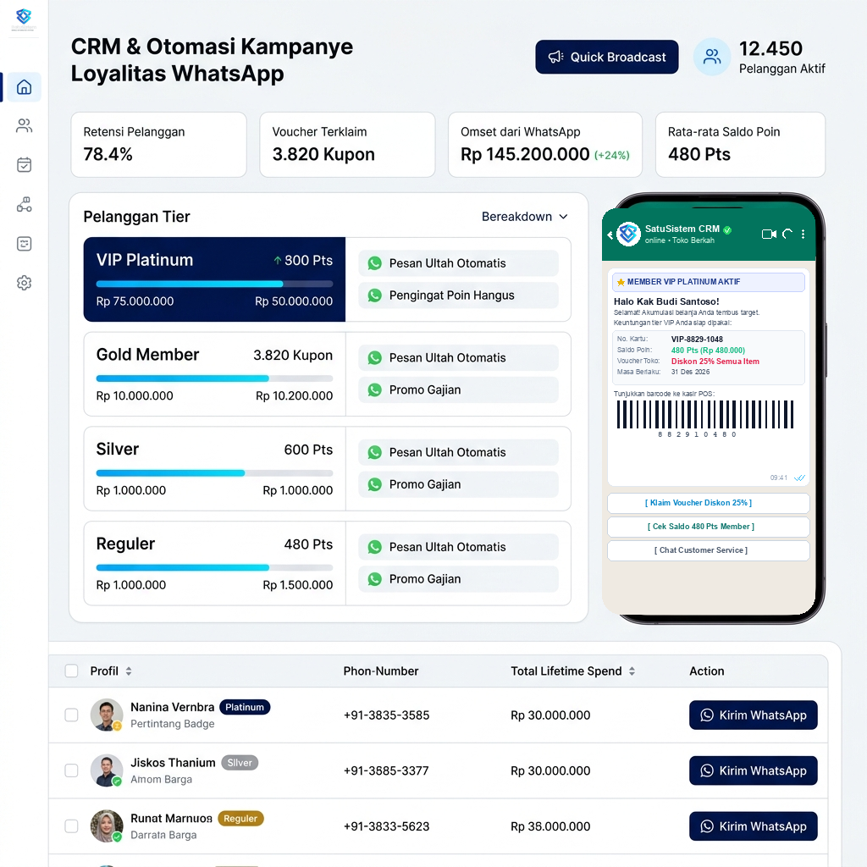Click phone number +91-3885-3377
867x867 pixels.
(386, 770)
